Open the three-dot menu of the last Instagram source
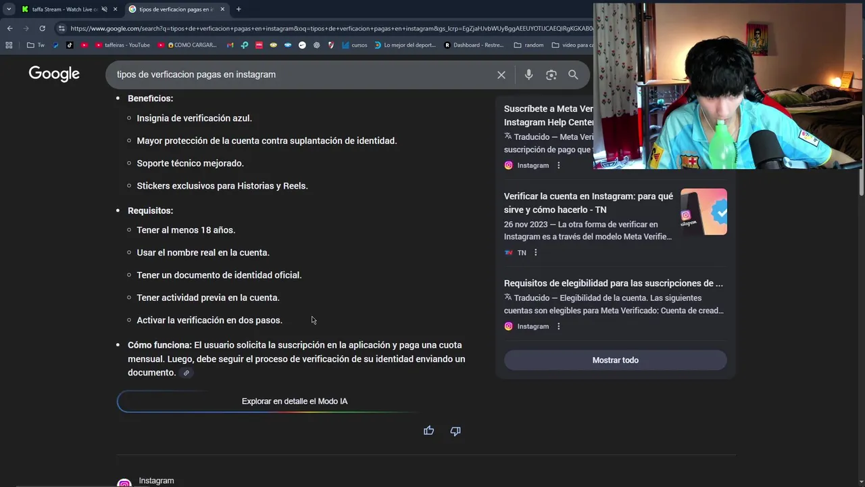The height and width of the screenshot is (487, 865). pos(558,326)
